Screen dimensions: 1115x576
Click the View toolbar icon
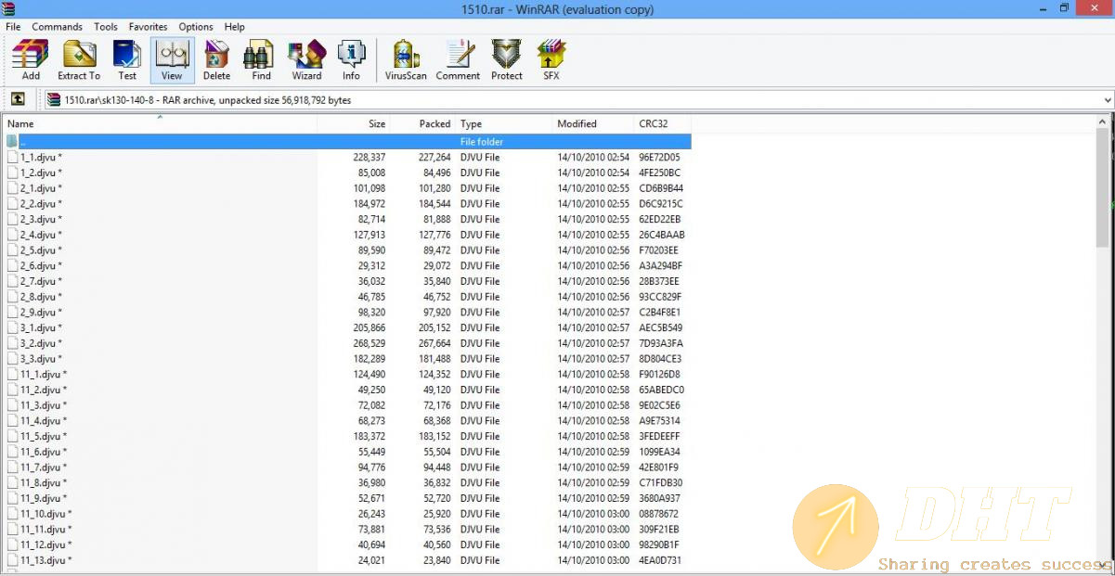[x=172, y=60]
